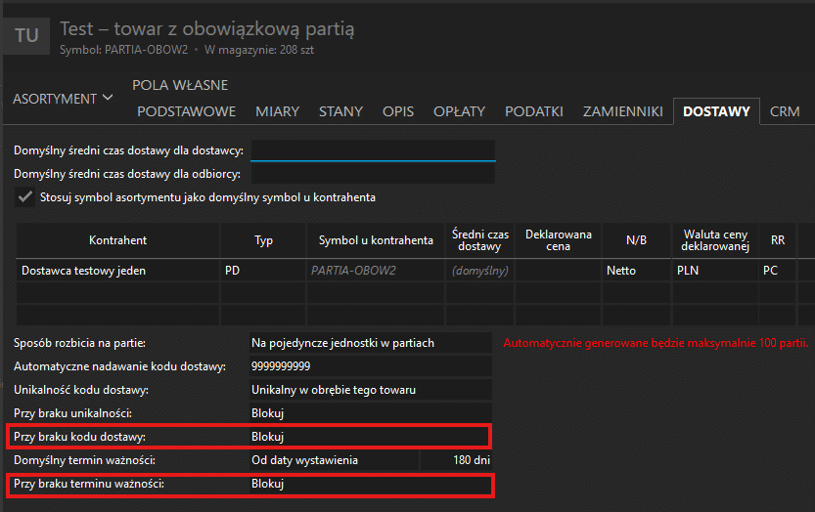Open the 'Od daty wystawienia' dropdown

(334, 460)
